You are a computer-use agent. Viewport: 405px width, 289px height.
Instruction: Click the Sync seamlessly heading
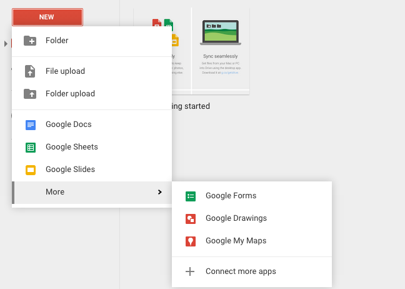click(x=221, y=56)
